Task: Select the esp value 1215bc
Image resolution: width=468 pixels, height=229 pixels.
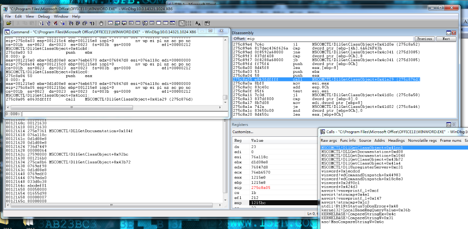Action: point(259,203)
